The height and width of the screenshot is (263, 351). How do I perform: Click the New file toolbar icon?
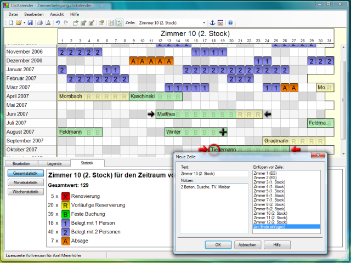click(10, 23)
